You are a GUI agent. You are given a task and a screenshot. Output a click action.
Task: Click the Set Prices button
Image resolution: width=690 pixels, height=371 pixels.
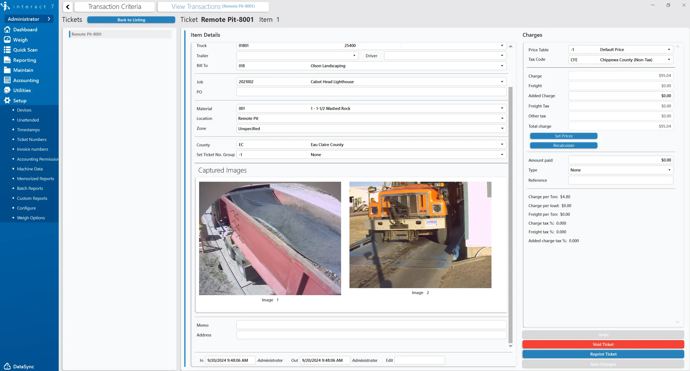click(563, 136)
